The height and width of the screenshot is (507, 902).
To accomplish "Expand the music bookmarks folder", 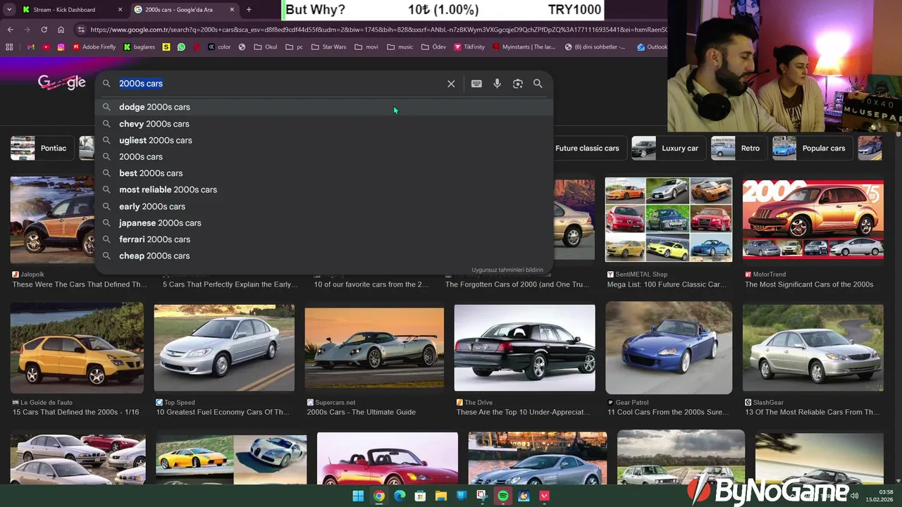I will [400, 47].
